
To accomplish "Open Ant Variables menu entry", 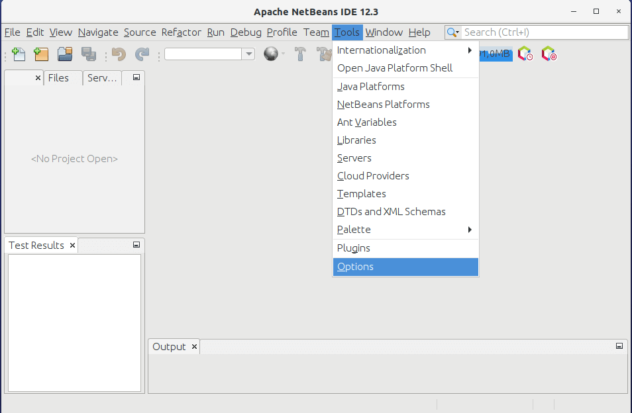I will click(405, 122).
